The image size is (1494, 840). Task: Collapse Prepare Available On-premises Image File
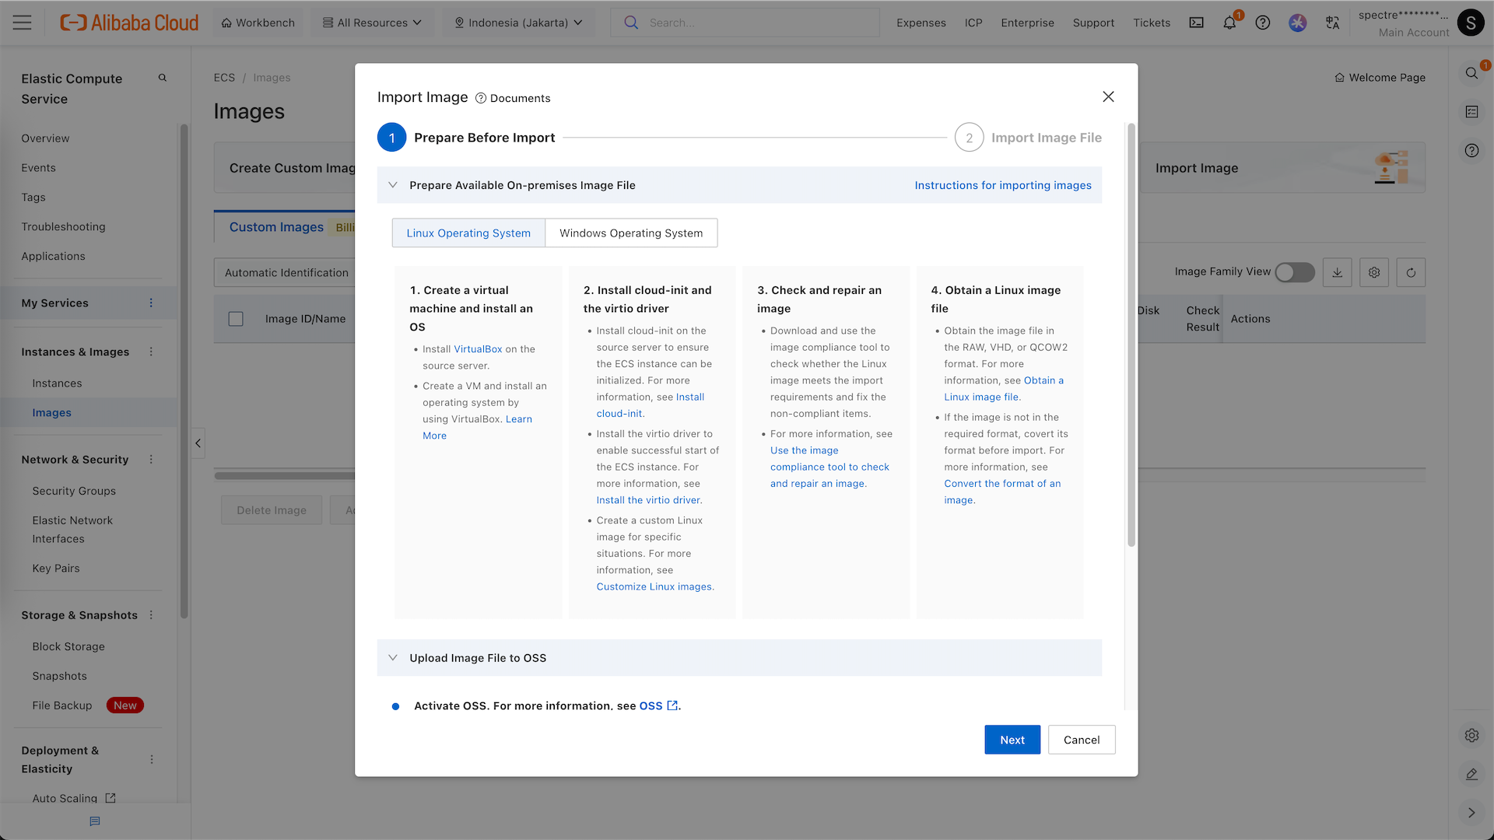point(393,185)
